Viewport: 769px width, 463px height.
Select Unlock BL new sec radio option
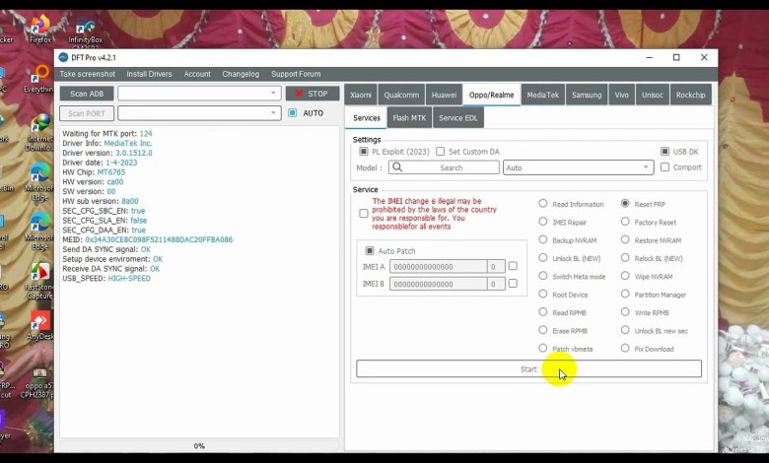click(625, 330)
